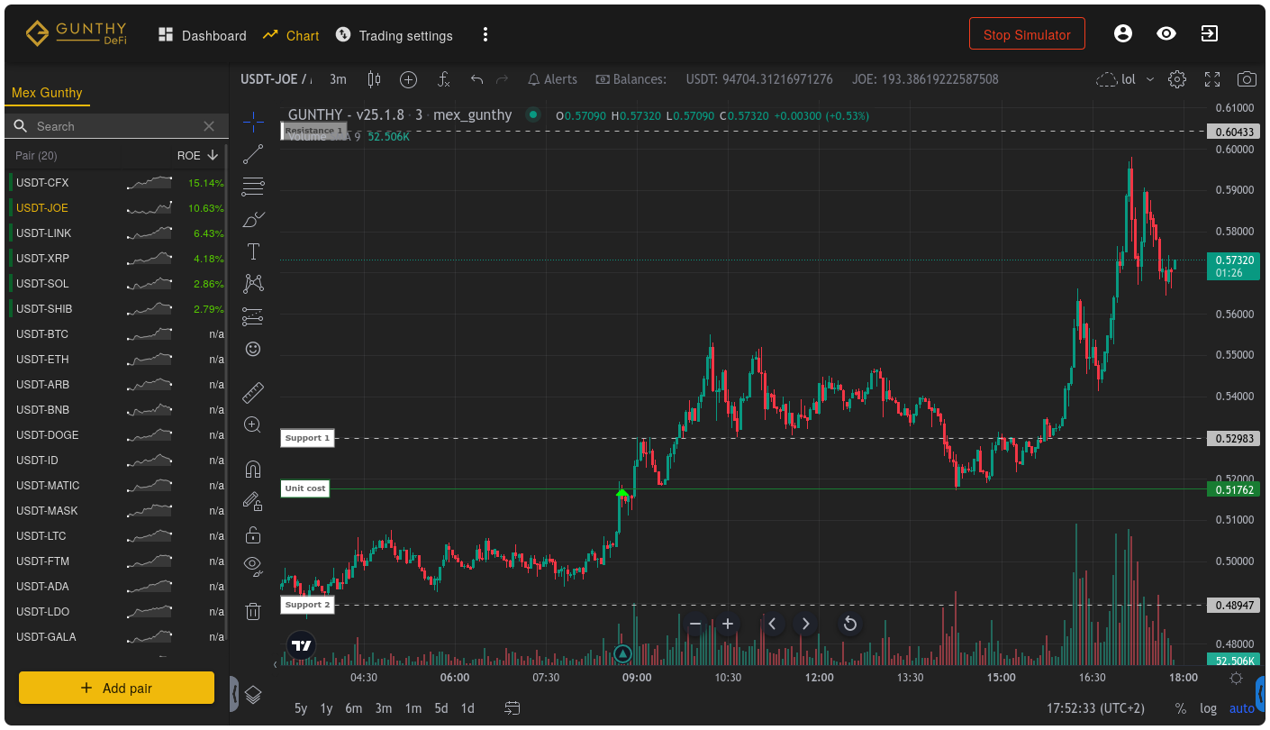1270x730 pixels.
Task: Click the green buy marker arrow on chart
Action: pos(621,492)
